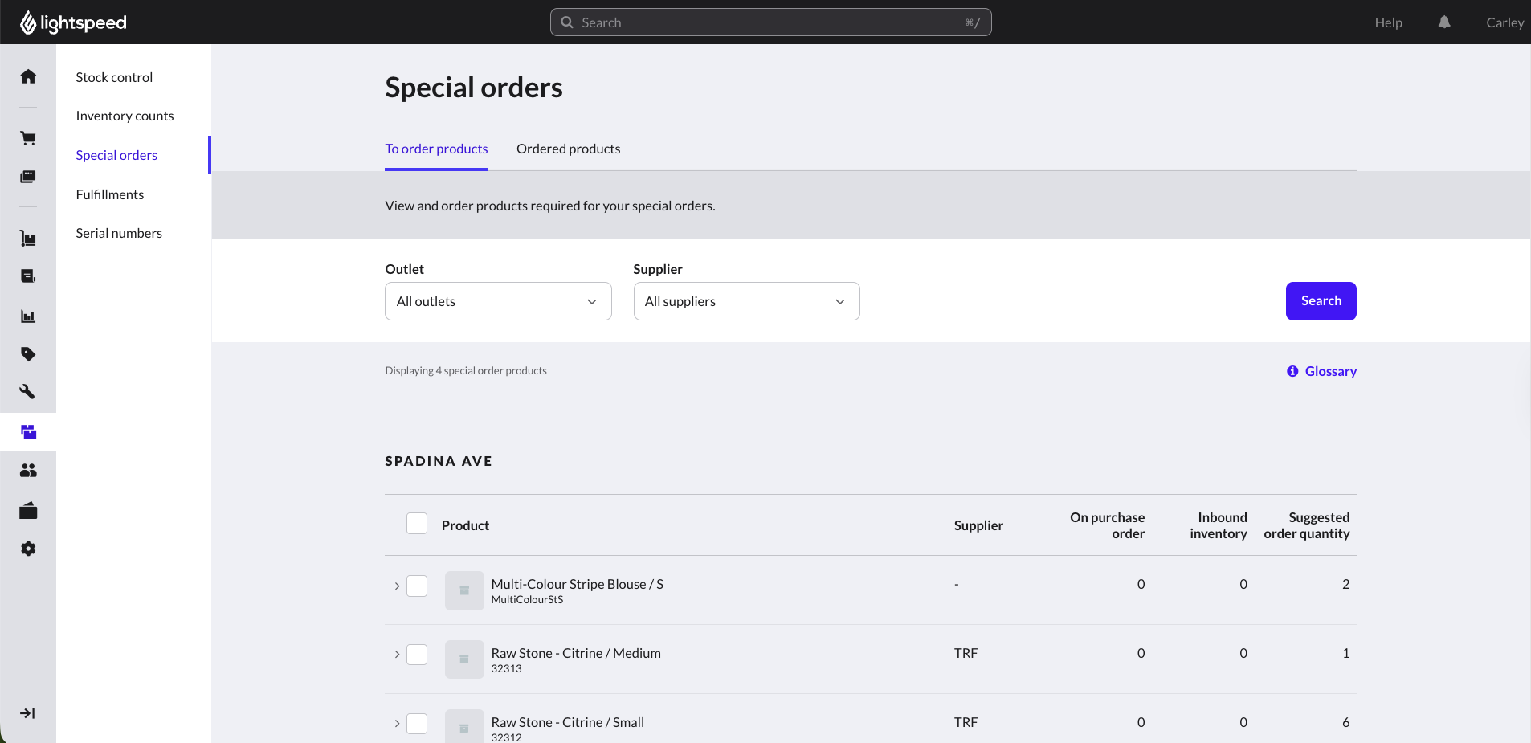The height and width of the screenshot is (743, 1531).
Task: Check the Raw Stone Citrine Small checkbox
Action: [x=417, y=724]
